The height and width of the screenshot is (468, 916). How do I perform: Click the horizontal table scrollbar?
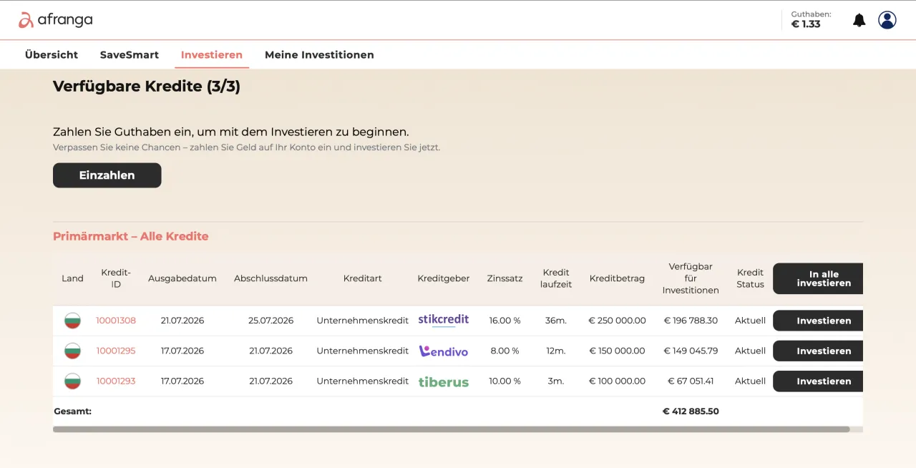[451, 429]
